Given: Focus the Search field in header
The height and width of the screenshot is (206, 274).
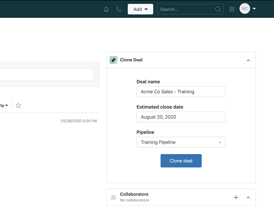Looking at the screenshot, I should click(186, 9).
